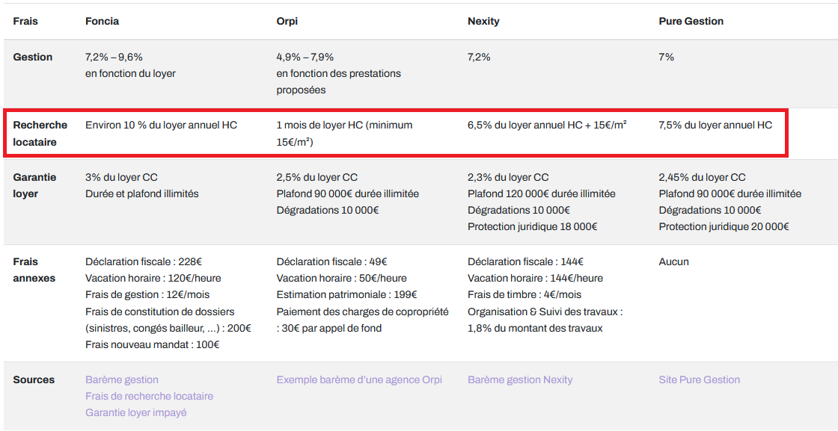Select Foncia's Environ 10% du loyer cell

(159, 125)
